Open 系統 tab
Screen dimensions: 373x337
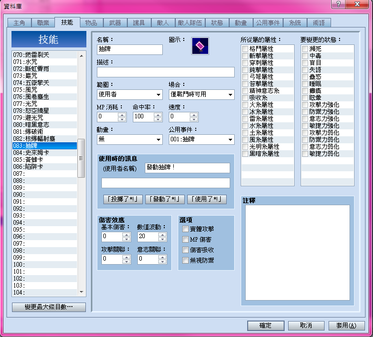(x=295, y=23)
